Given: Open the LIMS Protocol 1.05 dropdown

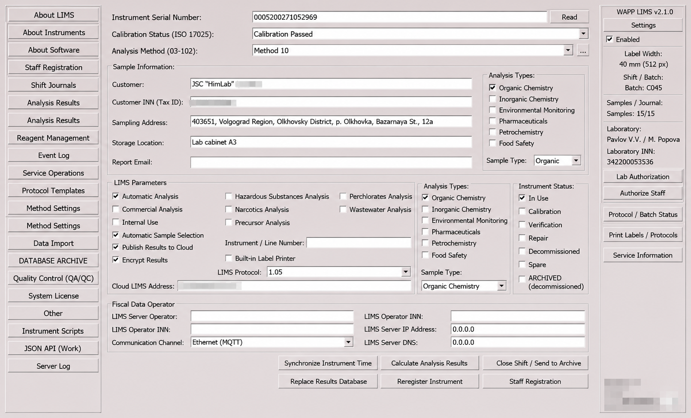Looking at the screenshot, I should click(x=406, y=272).
